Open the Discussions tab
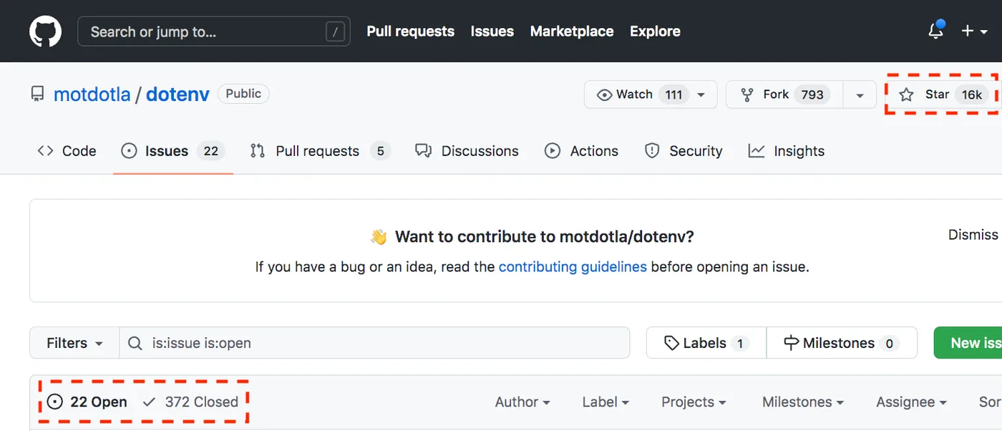Image resolution: width=1002 pixels, height=431 pixels. (467, 151)
